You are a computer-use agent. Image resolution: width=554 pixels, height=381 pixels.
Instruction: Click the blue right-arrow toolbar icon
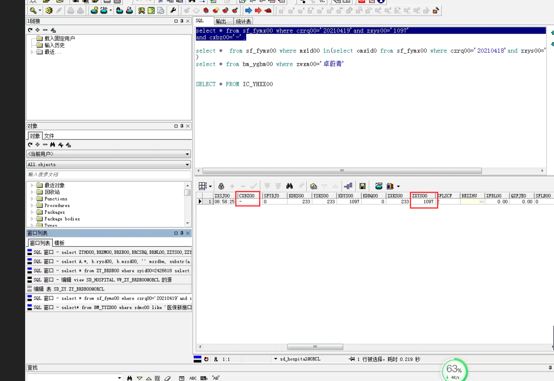coord(248,11)
